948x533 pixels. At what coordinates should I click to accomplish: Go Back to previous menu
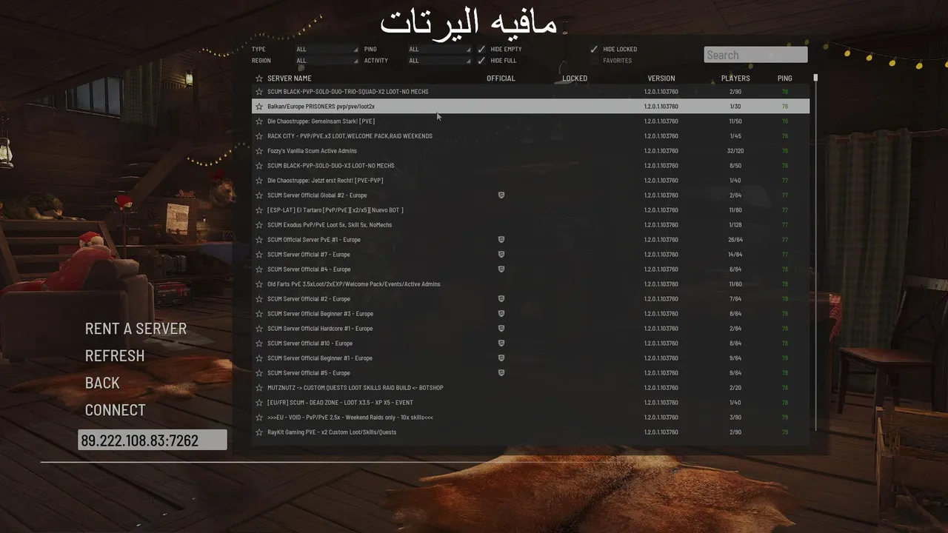point(102,383)
